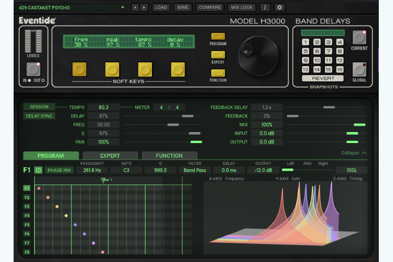Click FREQUENCY field 261.6 Hz
This screenshot has height=262, width=393.
(92, 170)
